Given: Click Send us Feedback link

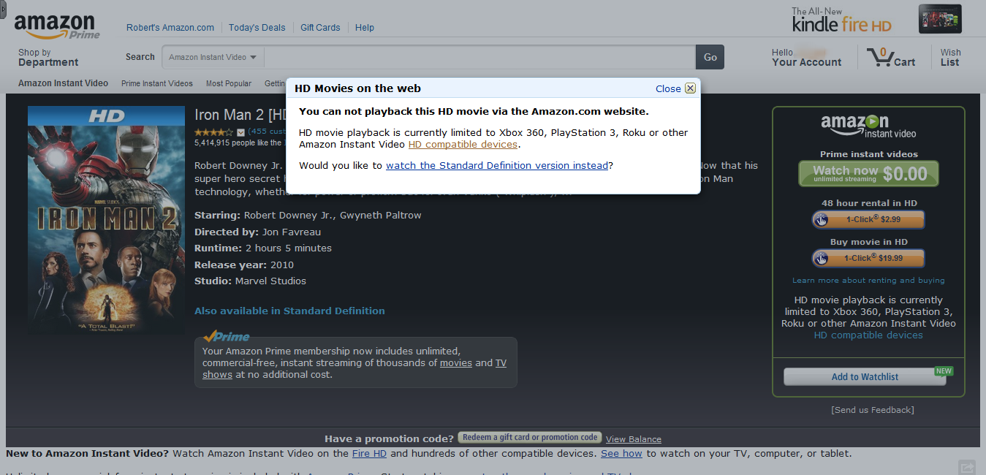Looking at the screenshot, I should point(873,410).
